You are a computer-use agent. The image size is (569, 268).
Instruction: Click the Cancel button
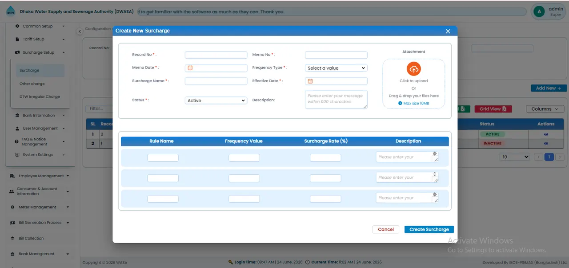coord(386,229)
